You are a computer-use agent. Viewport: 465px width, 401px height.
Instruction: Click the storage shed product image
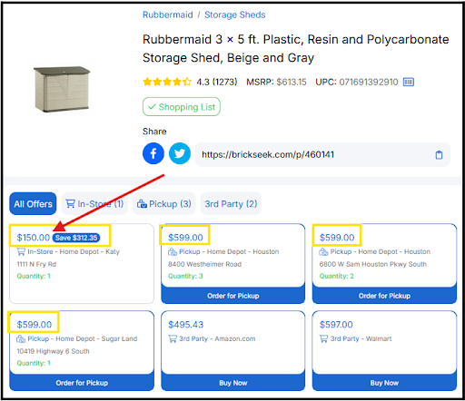(x=62, y=89)
